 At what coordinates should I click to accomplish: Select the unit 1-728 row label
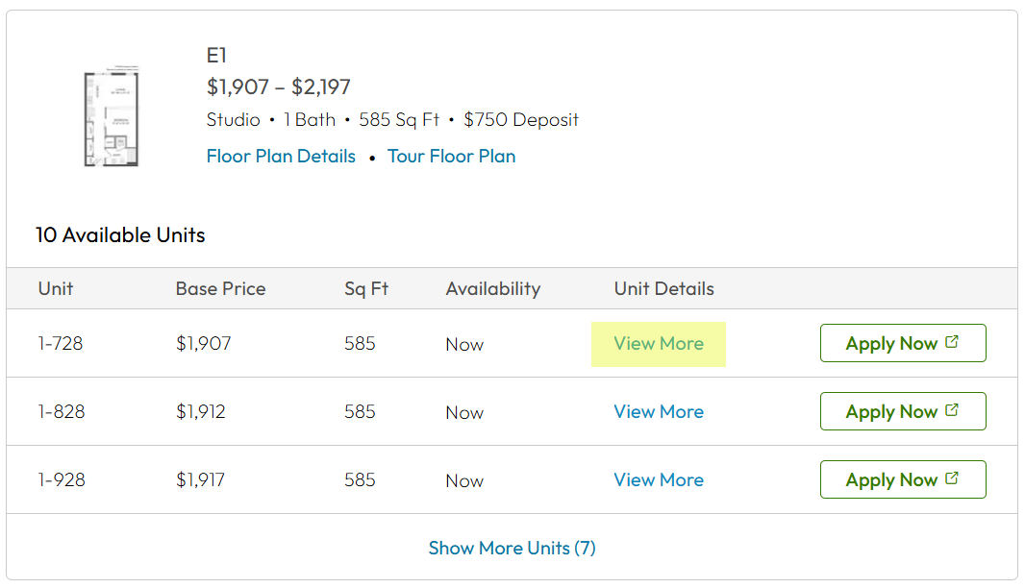[x=61, y=344]
